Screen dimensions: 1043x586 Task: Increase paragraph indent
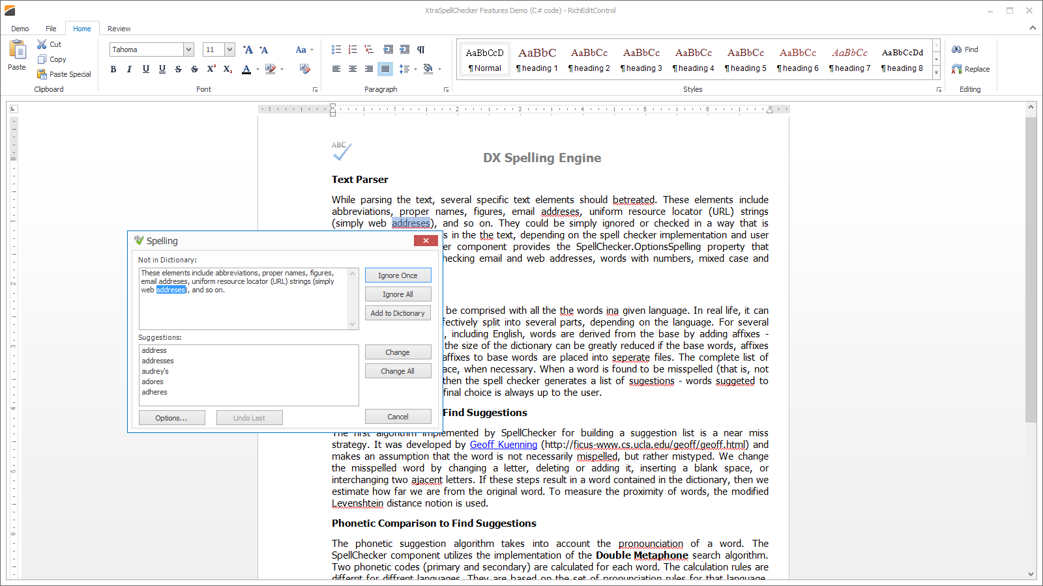[x=405, y=49]
